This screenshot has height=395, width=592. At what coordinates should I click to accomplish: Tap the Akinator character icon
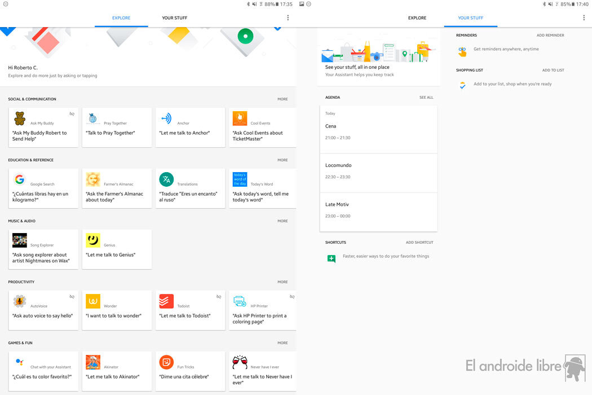(93, 362)
